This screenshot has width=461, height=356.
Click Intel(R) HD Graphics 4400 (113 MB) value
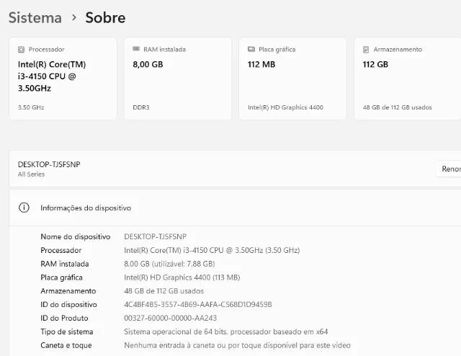pos(182,277)
